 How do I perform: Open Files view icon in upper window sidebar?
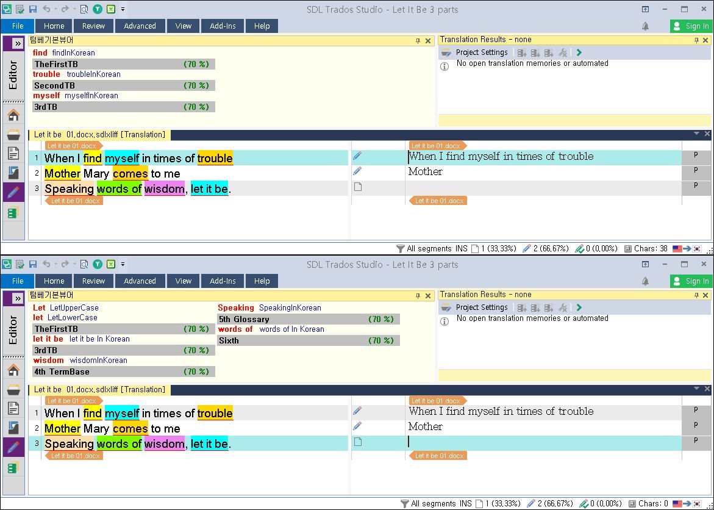13,154
